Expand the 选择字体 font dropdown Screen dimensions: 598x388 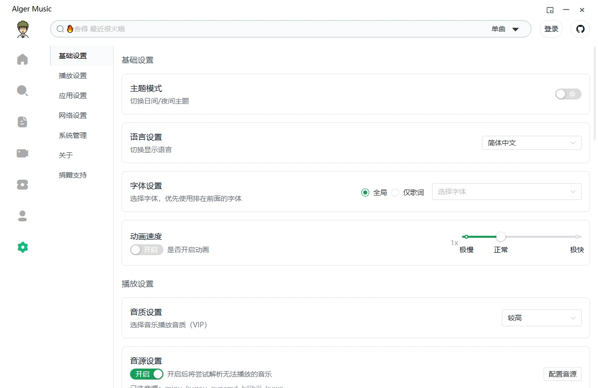[x=506, y=192]
